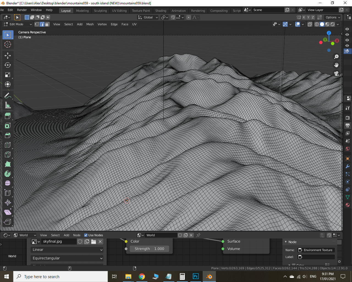
Task: Select the Shrink/Fatten tool
Action: point(8,203)
